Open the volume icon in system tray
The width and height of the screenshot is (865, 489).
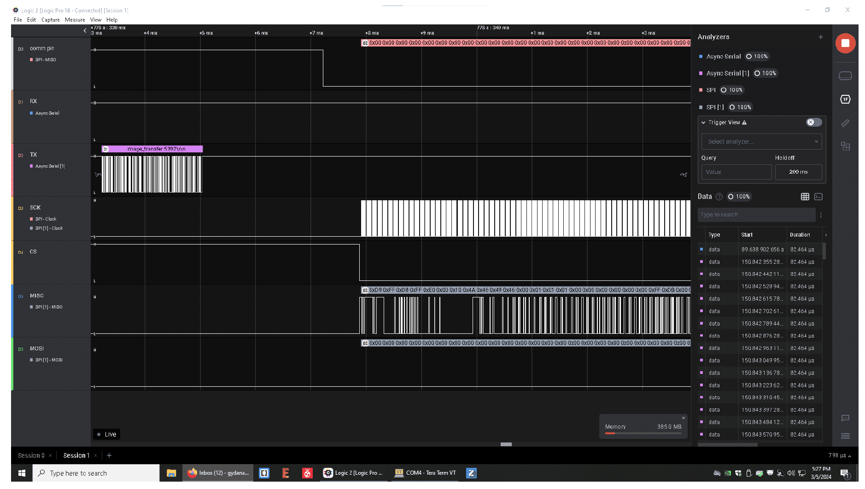click(790, 473)
